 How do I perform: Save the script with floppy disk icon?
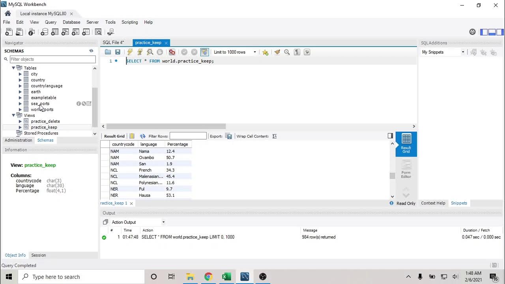click(118, 52)
